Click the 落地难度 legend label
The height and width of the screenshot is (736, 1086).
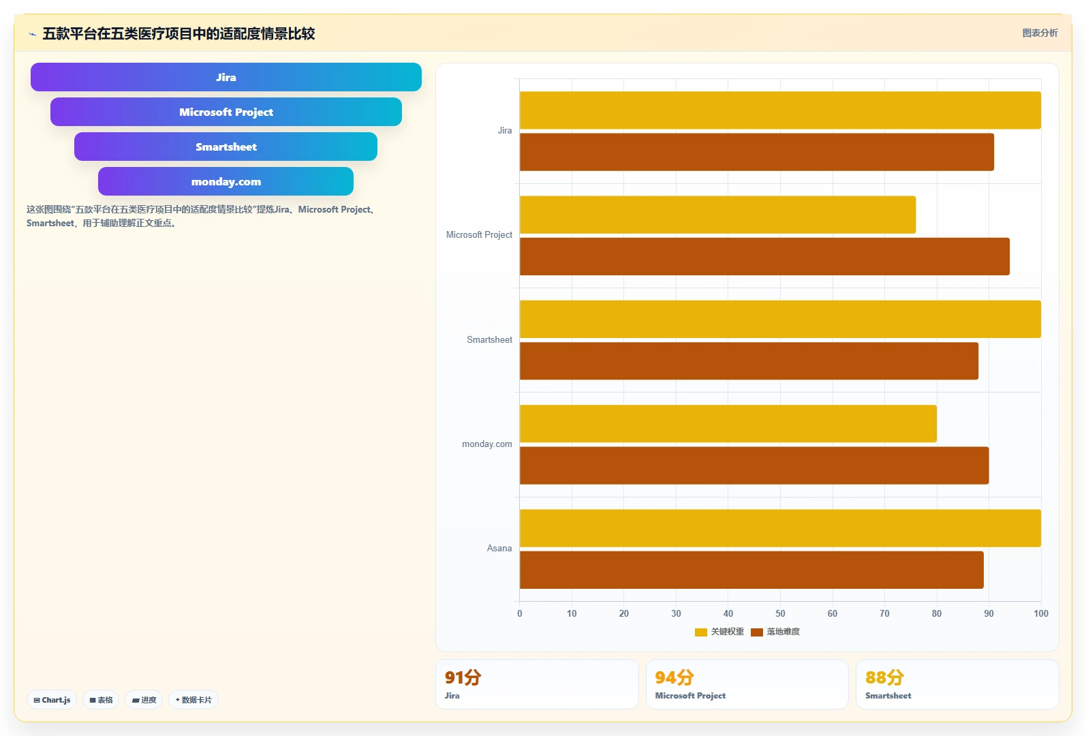(784, 632)
